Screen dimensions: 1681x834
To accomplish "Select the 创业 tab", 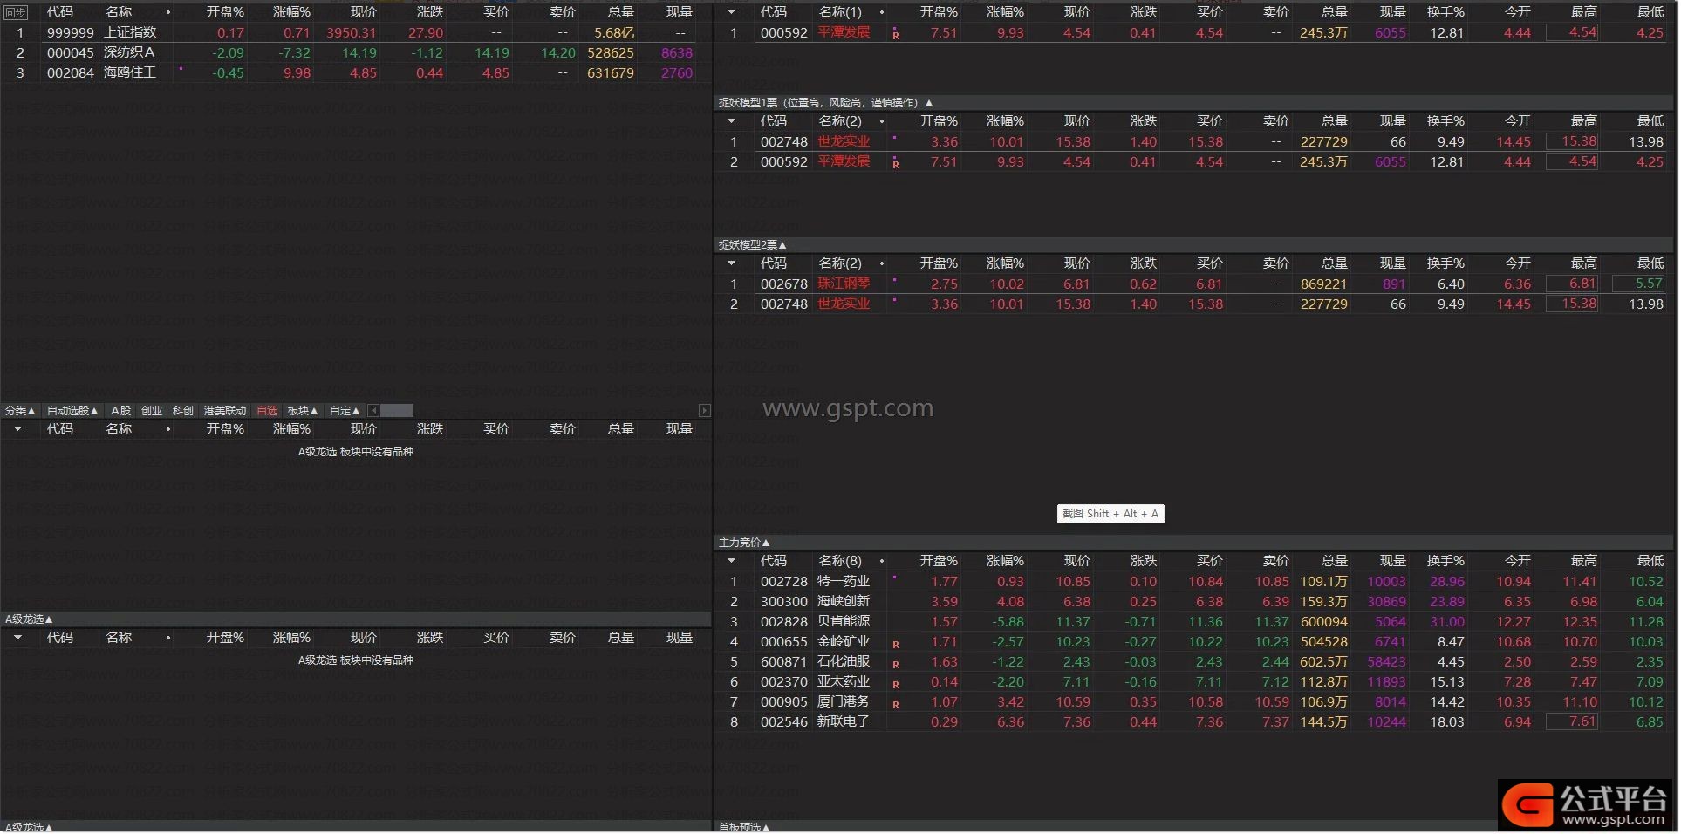I will pos(152,411).
